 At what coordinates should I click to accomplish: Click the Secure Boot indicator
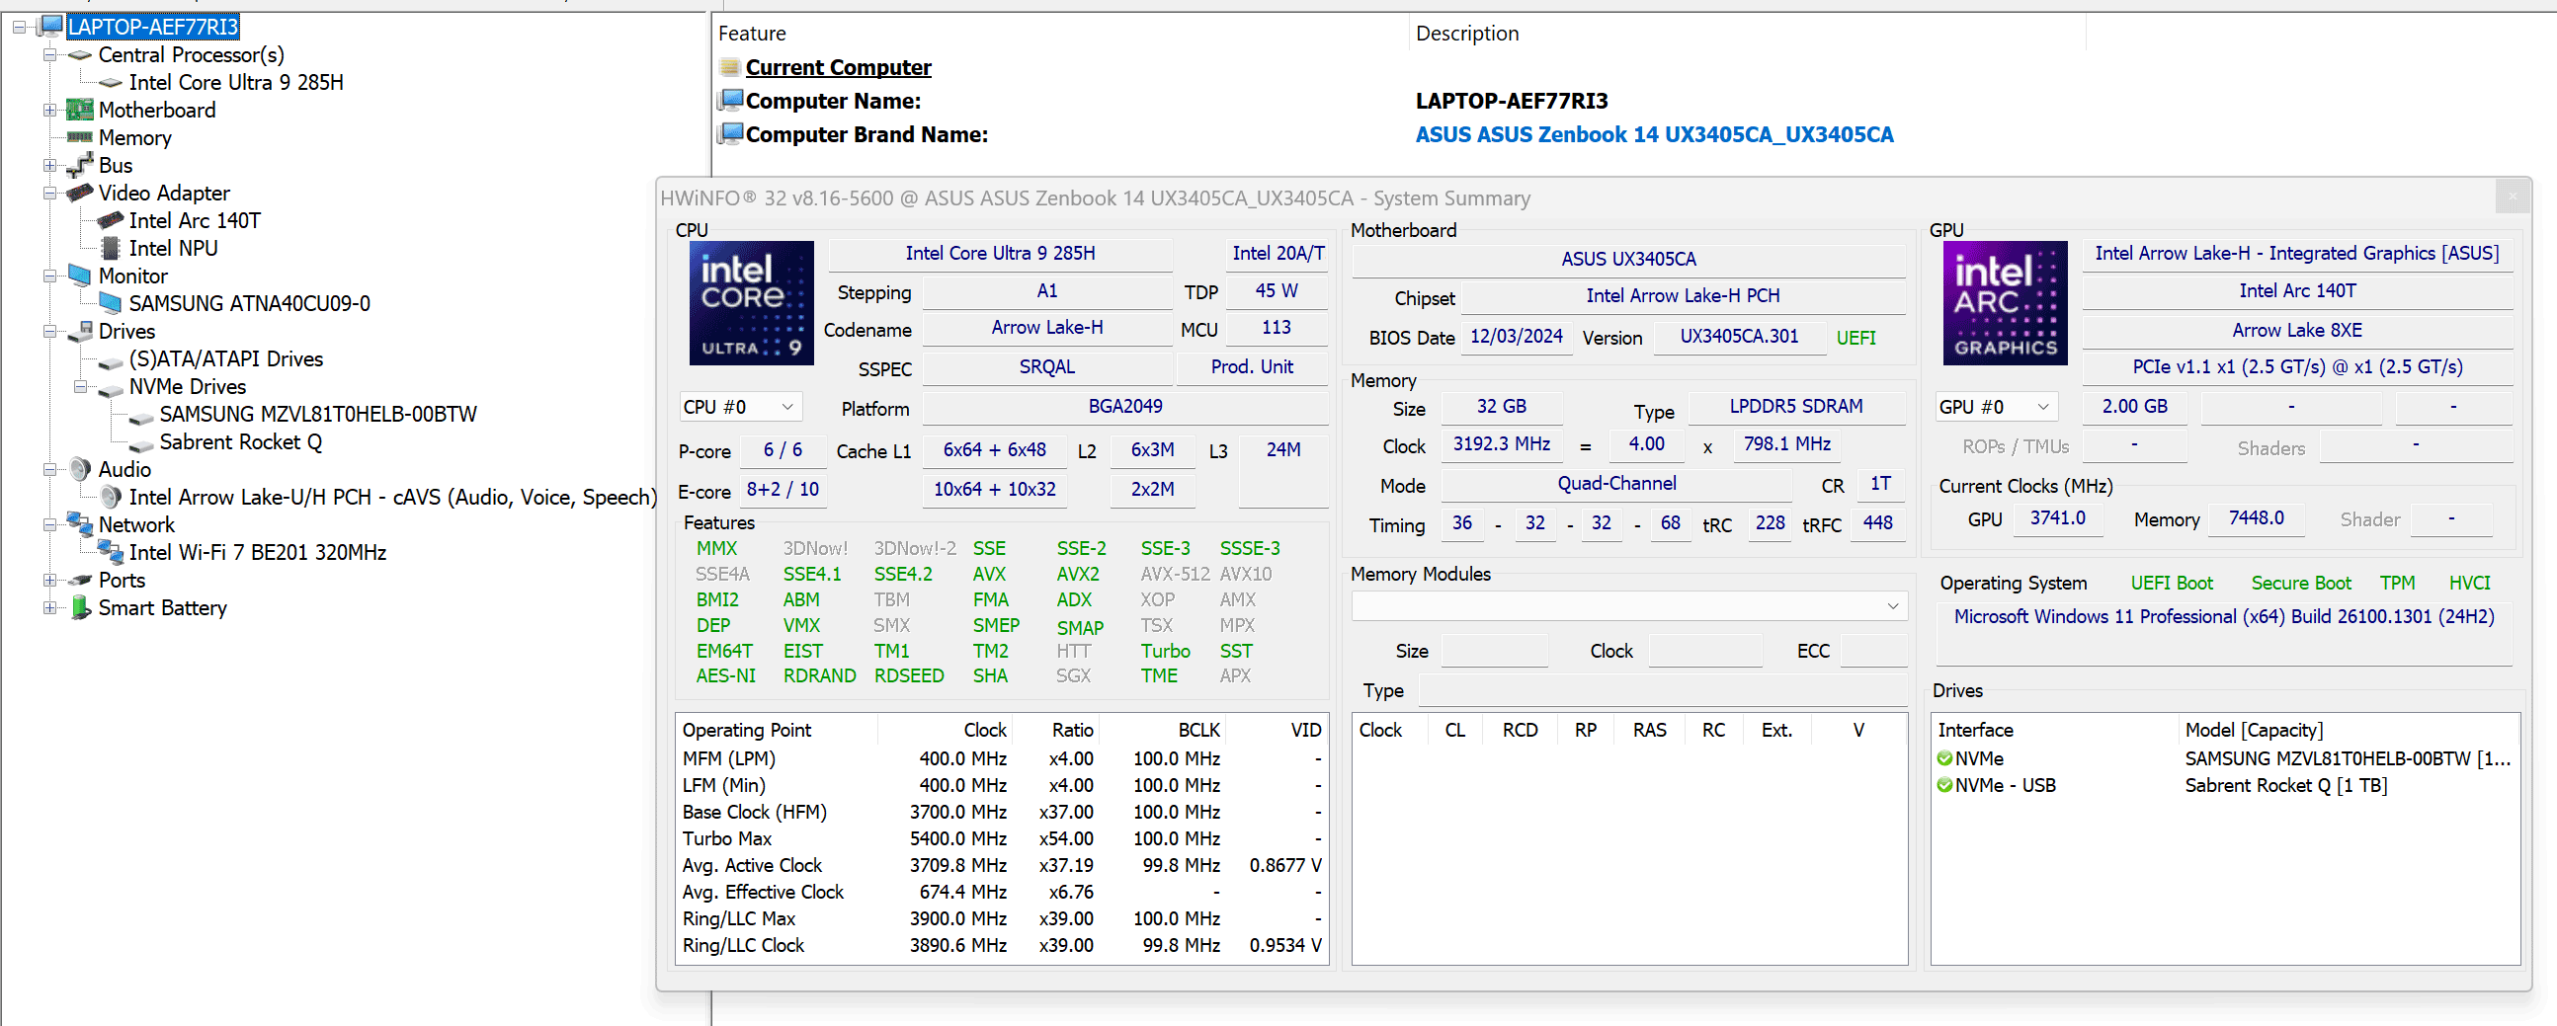coord(2300,583)
